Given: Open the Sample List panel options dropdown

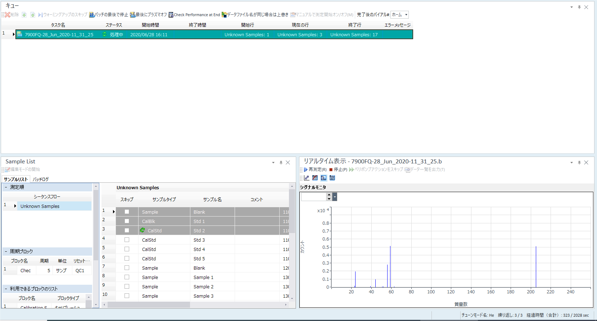Looking at the screenshot, I should tap(273, 163).
